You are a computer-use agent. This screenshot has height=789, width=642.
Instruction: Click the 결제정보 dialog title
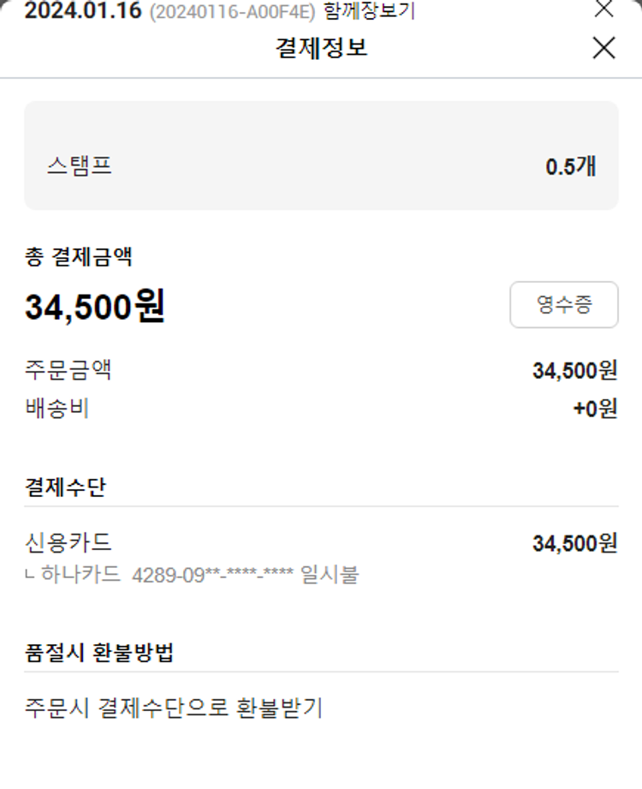coord(321,47)
